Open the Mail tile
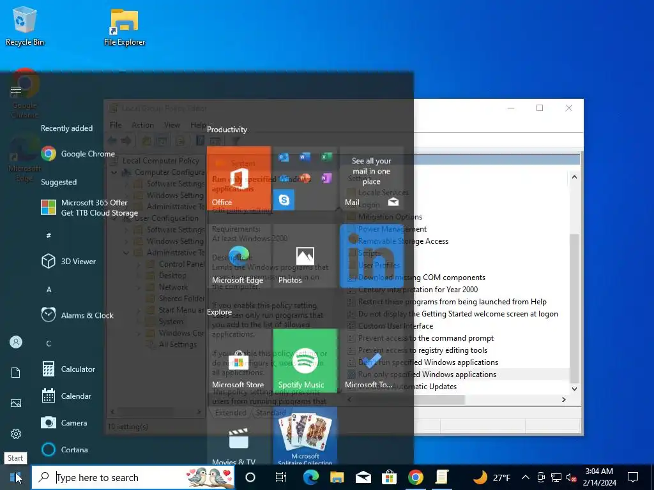 tap(372, 178)
